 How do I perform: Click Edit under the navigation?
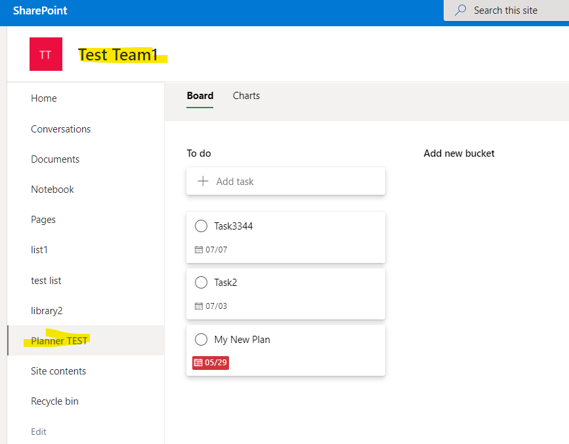39,432
